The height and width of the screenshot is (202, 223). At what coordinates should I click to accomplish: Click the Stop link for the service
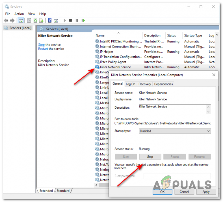pyautogui.click(x=41, y=45)
